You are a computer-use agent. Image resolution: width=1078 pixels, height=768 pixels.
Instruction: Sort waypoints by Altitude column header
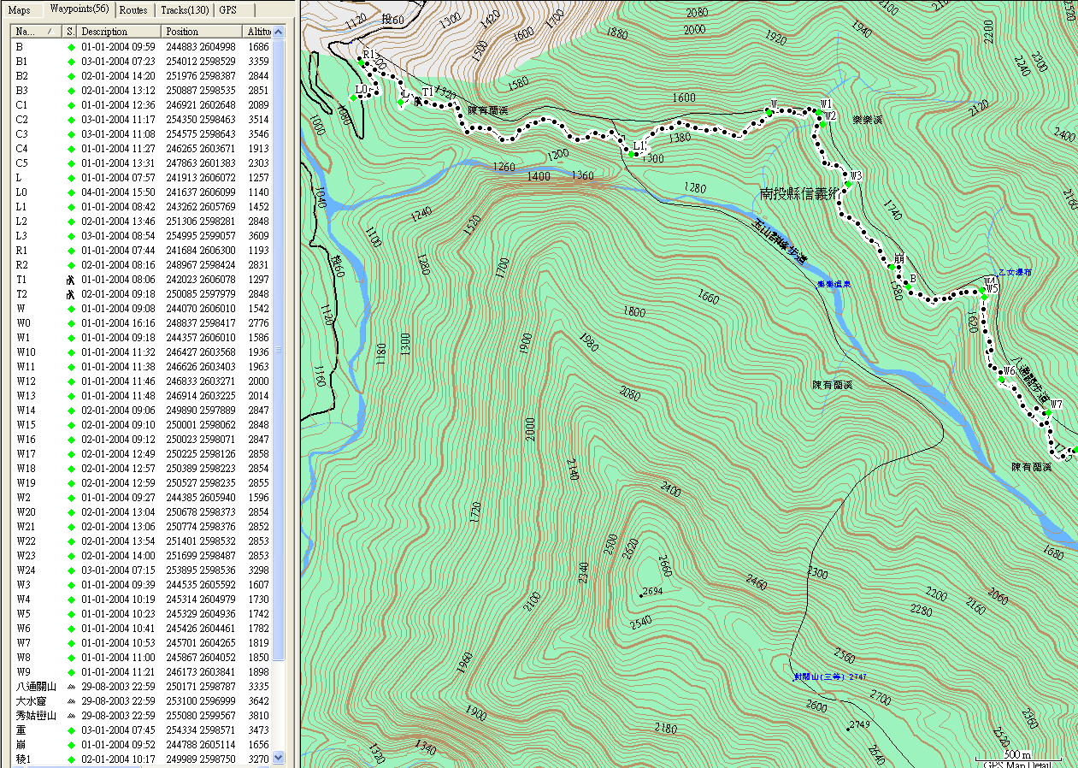259,32
